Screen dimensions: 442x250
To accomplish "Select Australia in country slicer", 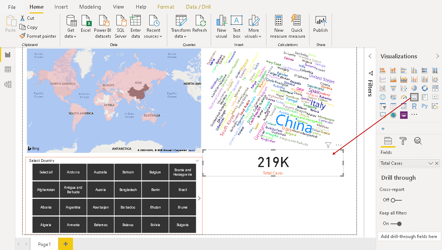I will pyautogui.click(x=100, y=172).
